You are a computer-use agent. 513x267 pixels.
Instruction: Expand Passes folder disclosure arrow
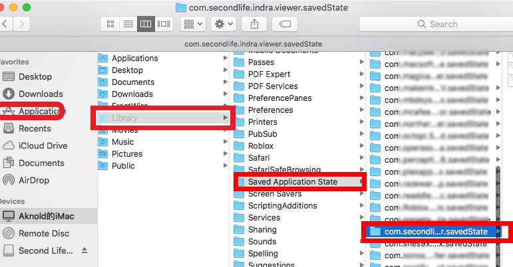click(x=361, y=62)
